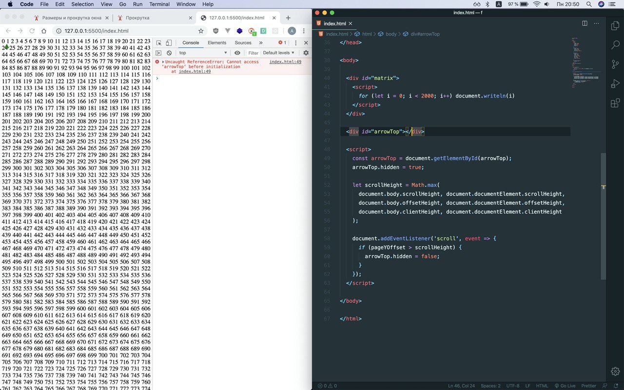The height and width of the screenshot is (390, 624).
Task: Switch to DevTools Sources tab
Action: click(x=243, y=43)
